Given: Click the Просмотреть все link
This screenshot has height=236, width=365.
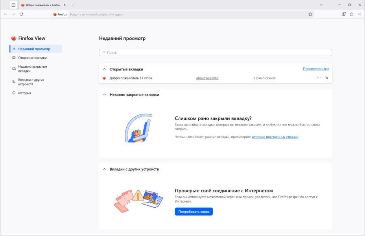Looking at the screenshot, I should [316, 69].
